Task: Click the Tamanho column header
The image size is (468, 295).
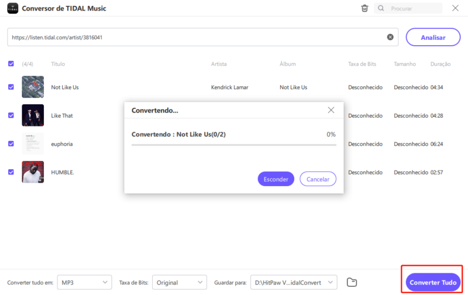Action: pos(405,64)
